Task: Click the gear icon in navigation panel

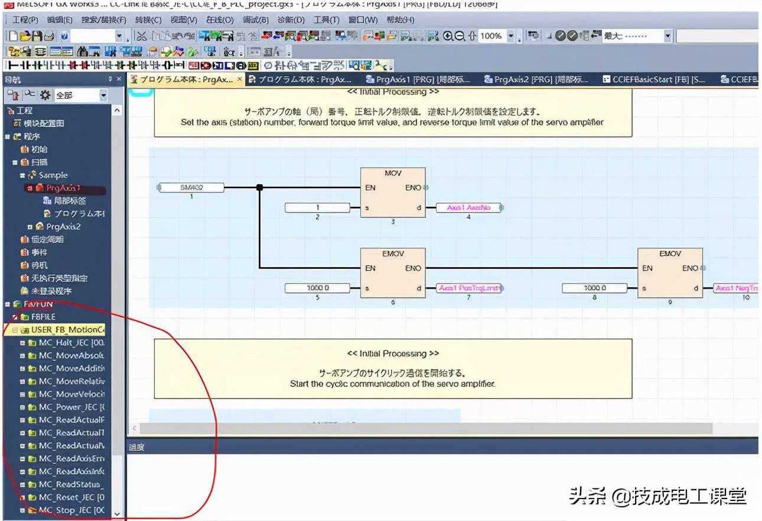Action: point(45,95)
